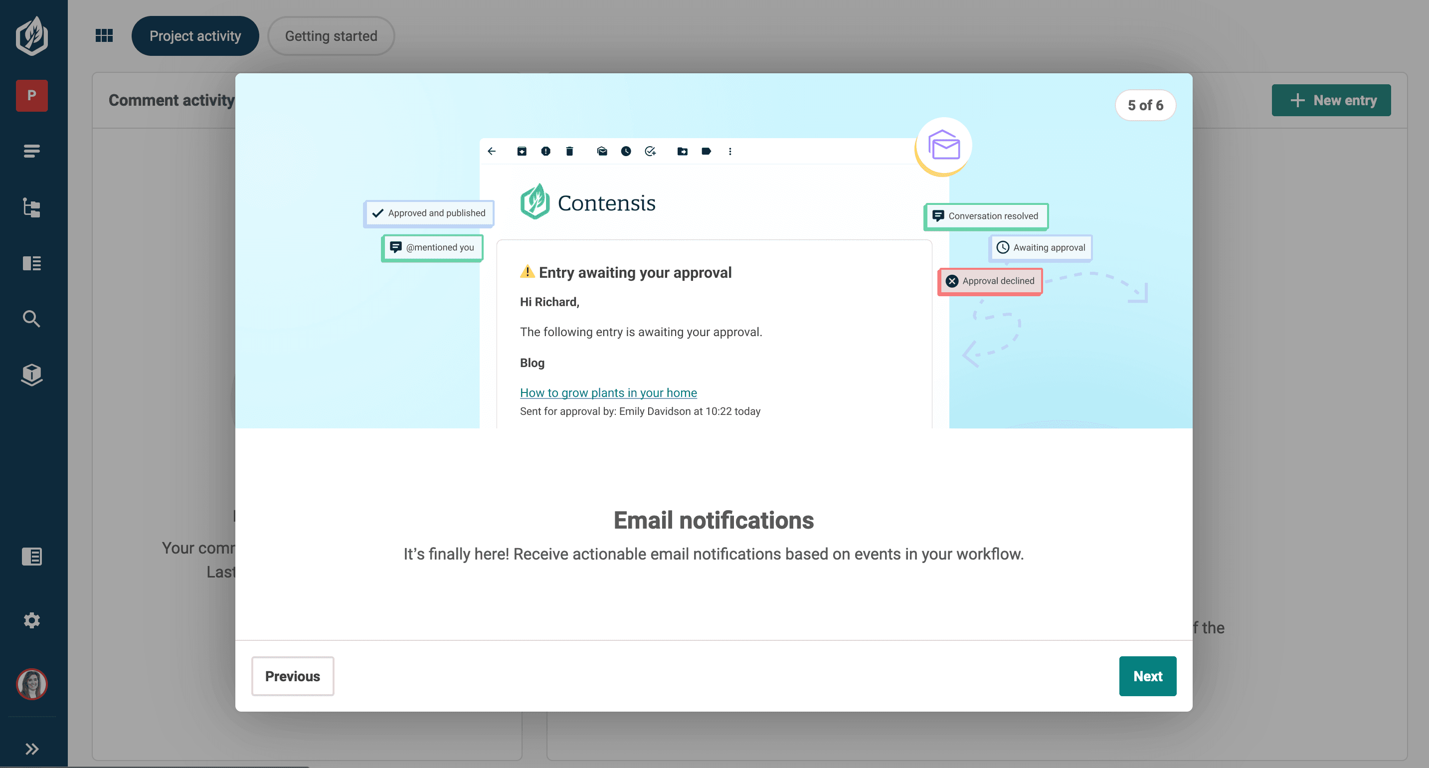Open the forms list icon above settings
This screenshot has height=768, width=1429.
click(31, 556)
